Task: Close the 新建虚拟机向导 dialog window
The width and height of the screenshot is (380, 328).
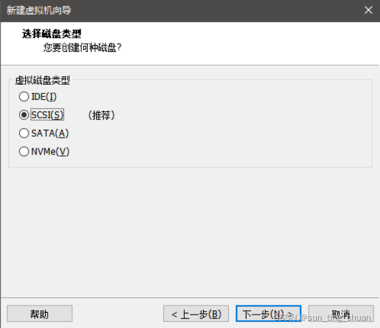Action: [368, 10]
